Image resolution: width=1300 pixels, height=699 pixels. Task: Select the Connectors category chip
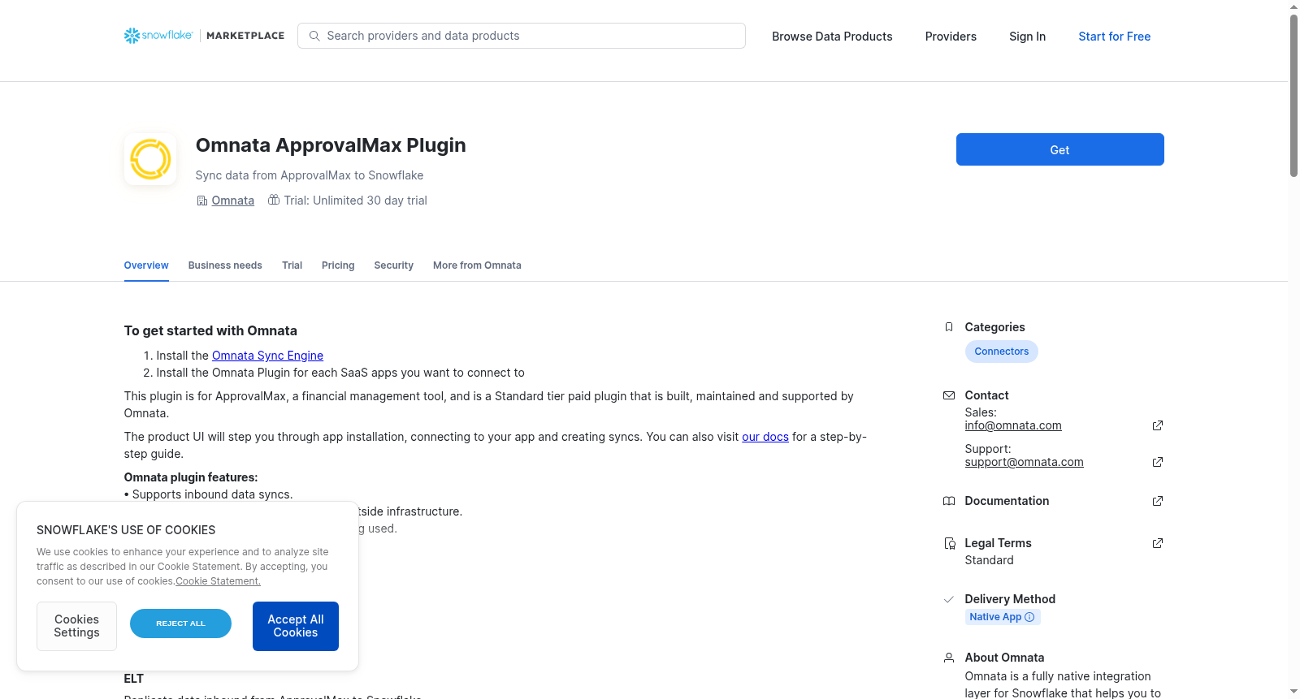(1002, 352)
